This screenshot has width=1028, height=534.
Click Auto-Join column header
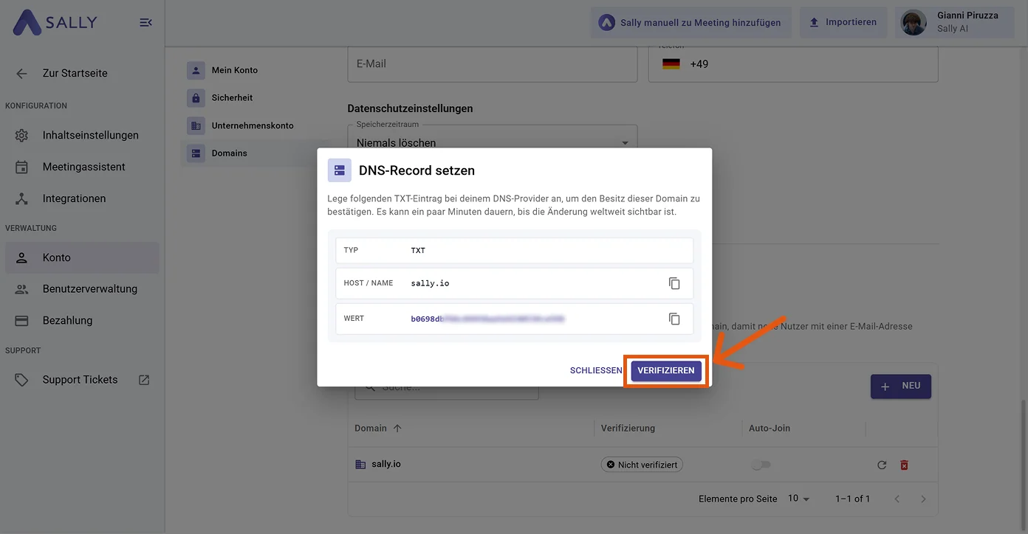[x=770, y=428]
